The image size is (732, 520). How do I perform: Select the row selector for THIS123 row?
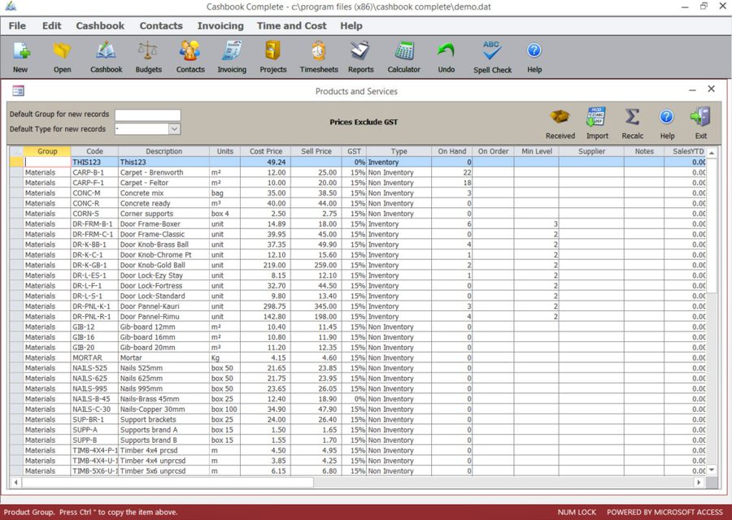[16, 162]
